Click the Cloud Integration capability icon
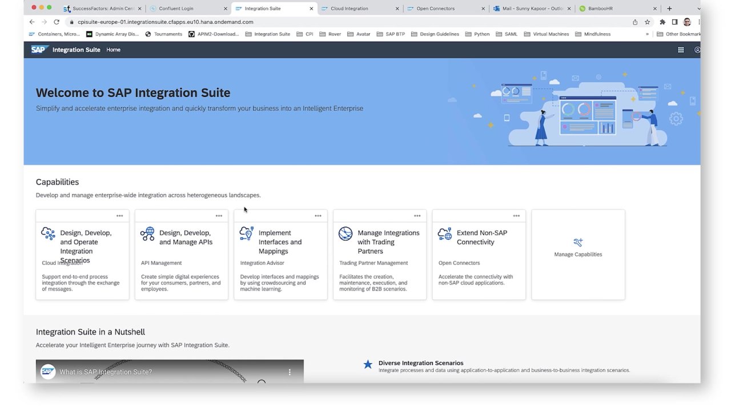 coord(48,233)
